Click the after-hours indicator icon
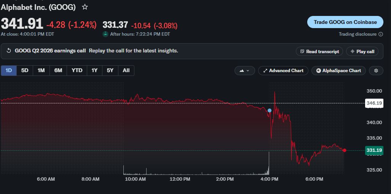This screenshot has width=391, height=194. click(x=105, y=34)
